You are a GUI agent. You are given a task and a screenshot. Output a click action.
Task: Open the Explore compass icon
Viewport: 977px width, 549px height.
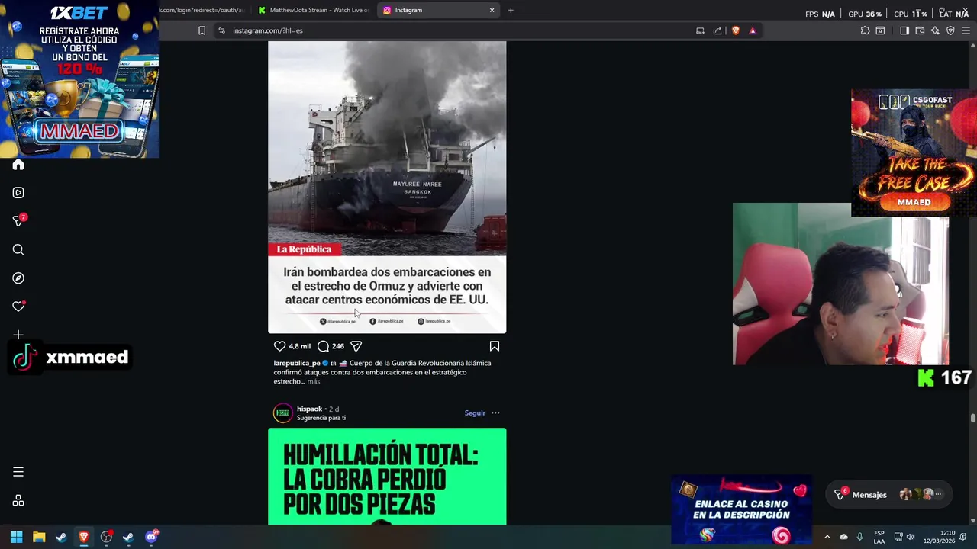18,278
